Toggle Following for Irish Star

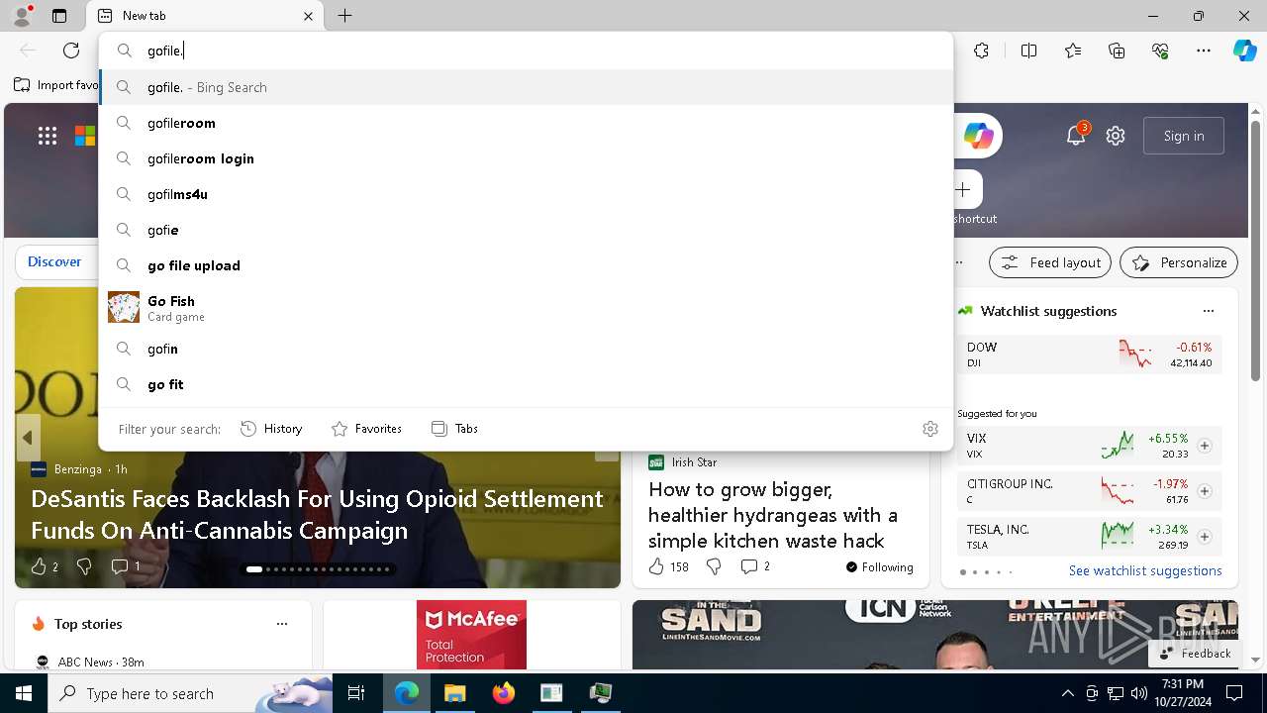point(880,567)
